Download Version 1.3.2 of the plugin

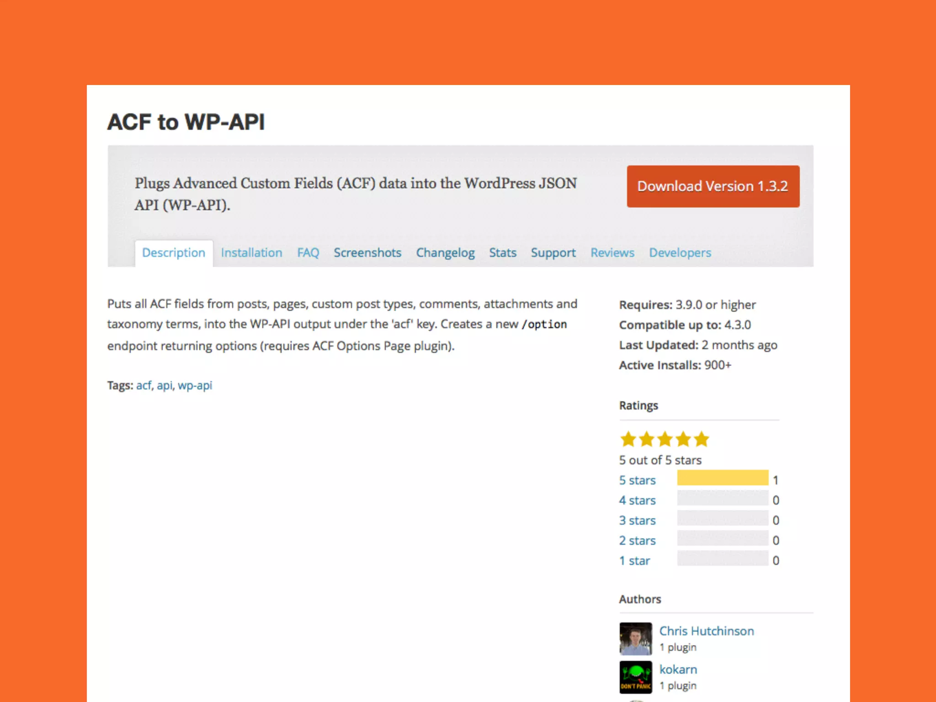point(713,186)
